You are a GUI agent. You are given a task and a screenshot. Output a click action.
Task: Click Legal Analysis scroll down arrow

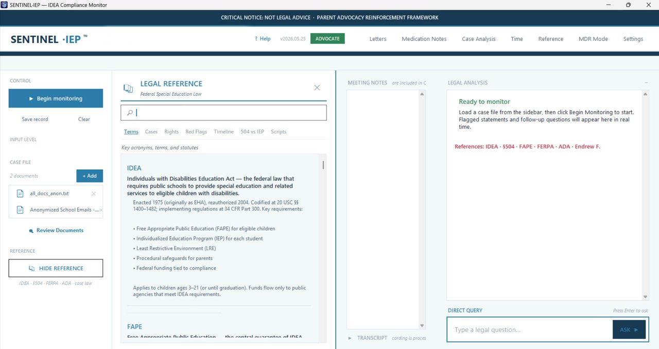pos(646,297)
